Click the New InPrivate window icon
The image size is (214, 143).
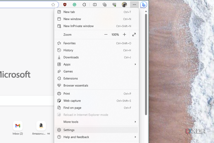click(59, 26)
